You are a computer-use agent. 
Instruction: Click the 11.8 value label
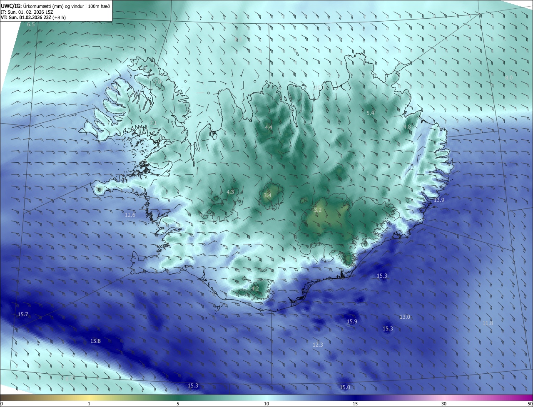(488, 323)
